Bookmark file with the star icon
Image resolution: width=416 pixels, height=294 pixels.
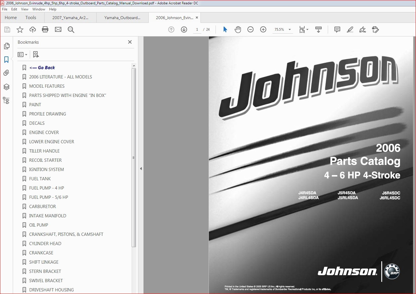click(20, 30)
